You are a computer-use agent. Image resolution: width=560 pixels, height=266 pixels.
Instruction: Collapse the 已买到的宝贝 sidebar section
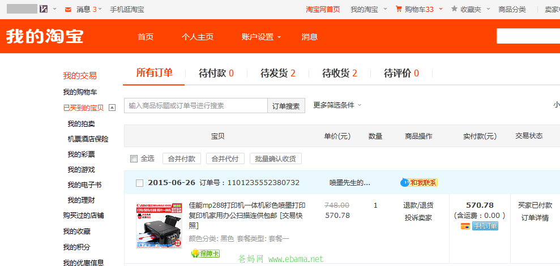(x=112, y=108)
